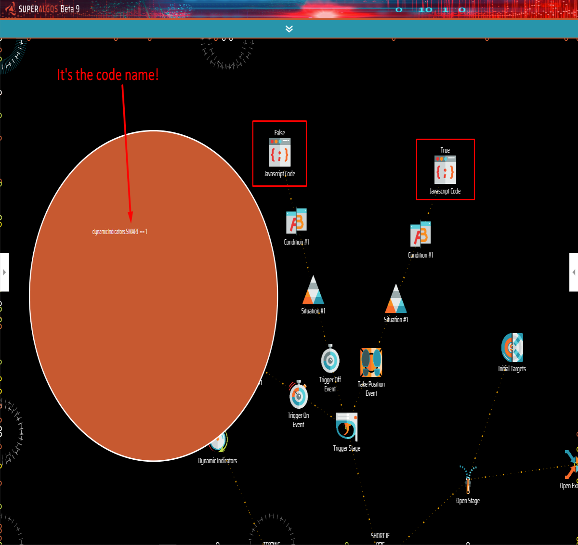The width and height of the screenshot is (578, 545).
Task: Open the Situation #1 node above Trigger Off
Action: click(x=313, y=290)
